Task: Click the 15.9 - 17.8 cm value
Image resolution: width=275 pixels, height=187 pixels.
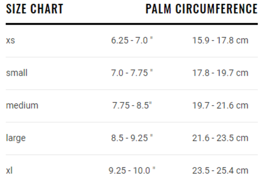Action: pyautogui.click(x=220, y=40)
